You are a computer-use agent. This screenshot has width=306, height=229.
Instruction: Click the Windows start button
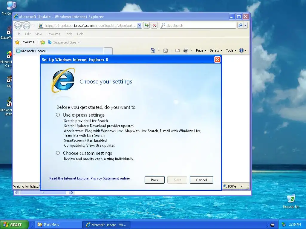(14, 225)
